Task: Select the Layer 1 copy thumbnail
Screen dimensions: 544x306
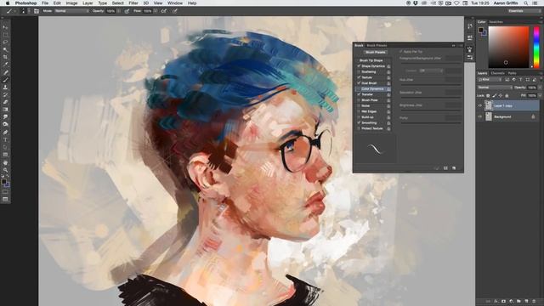Action: click(x=489, y=105)
